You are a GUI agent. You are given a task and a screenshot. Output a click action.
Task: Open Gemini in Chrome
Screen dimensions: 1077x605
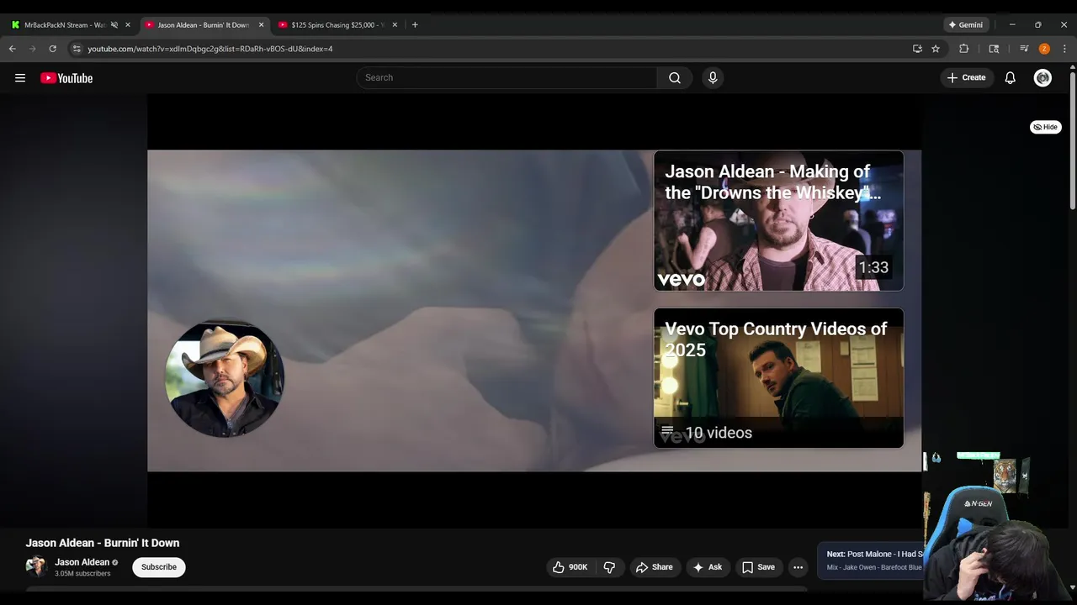(x=965, y=25)
